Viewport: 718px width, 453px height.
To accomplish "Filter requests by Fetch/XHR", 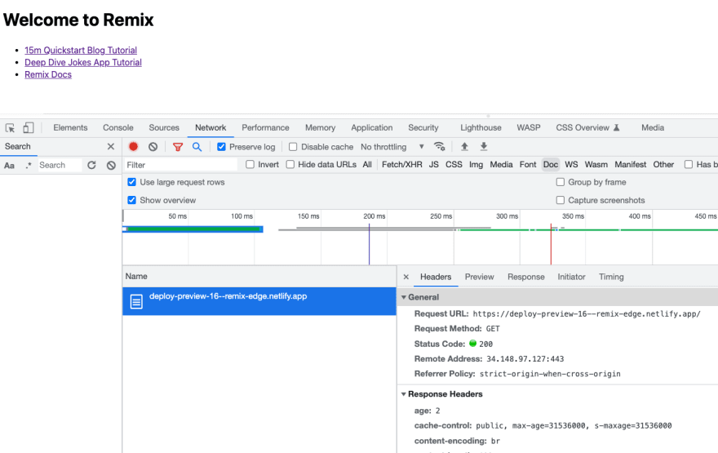I will pos(402,164).
